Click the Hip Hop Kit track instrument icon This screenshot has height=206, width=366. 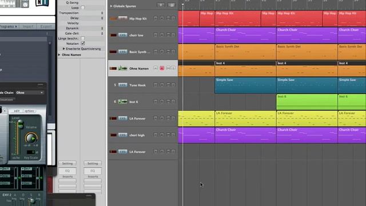pyautogui.click(x=122, y=18)
